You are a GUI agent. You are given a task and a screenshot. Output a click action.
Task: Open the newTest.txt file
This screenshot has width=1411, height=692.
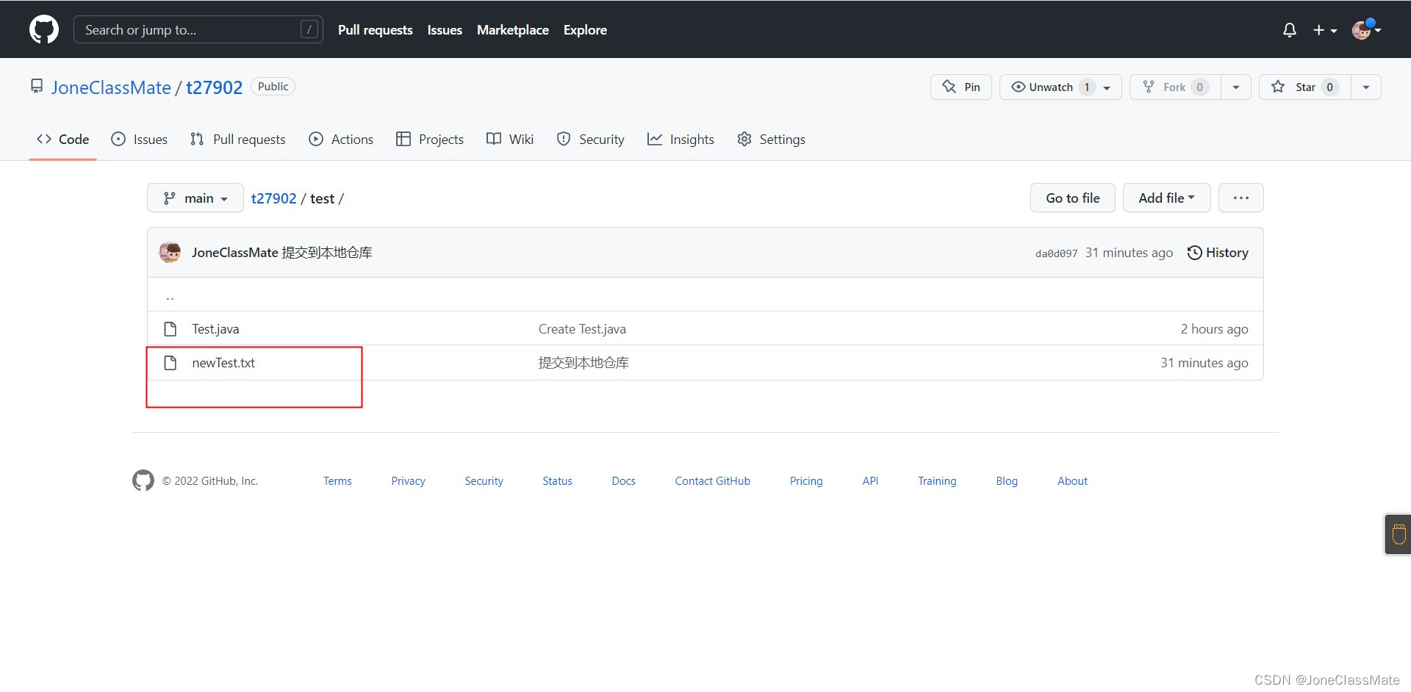(223, 362)
